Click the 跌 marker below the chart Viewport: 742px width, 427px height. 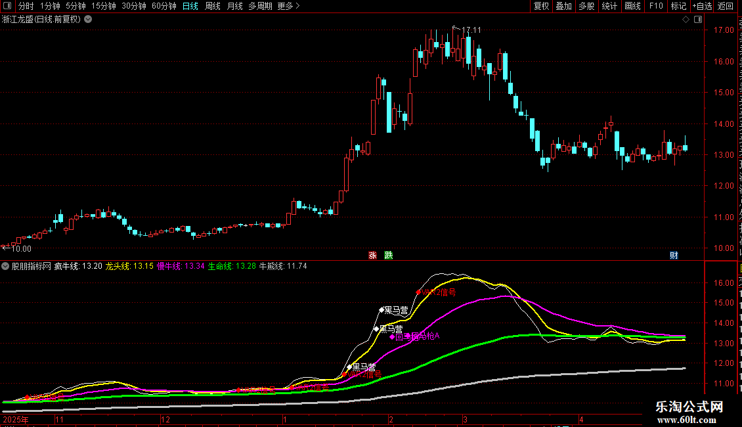coord(389,255)
